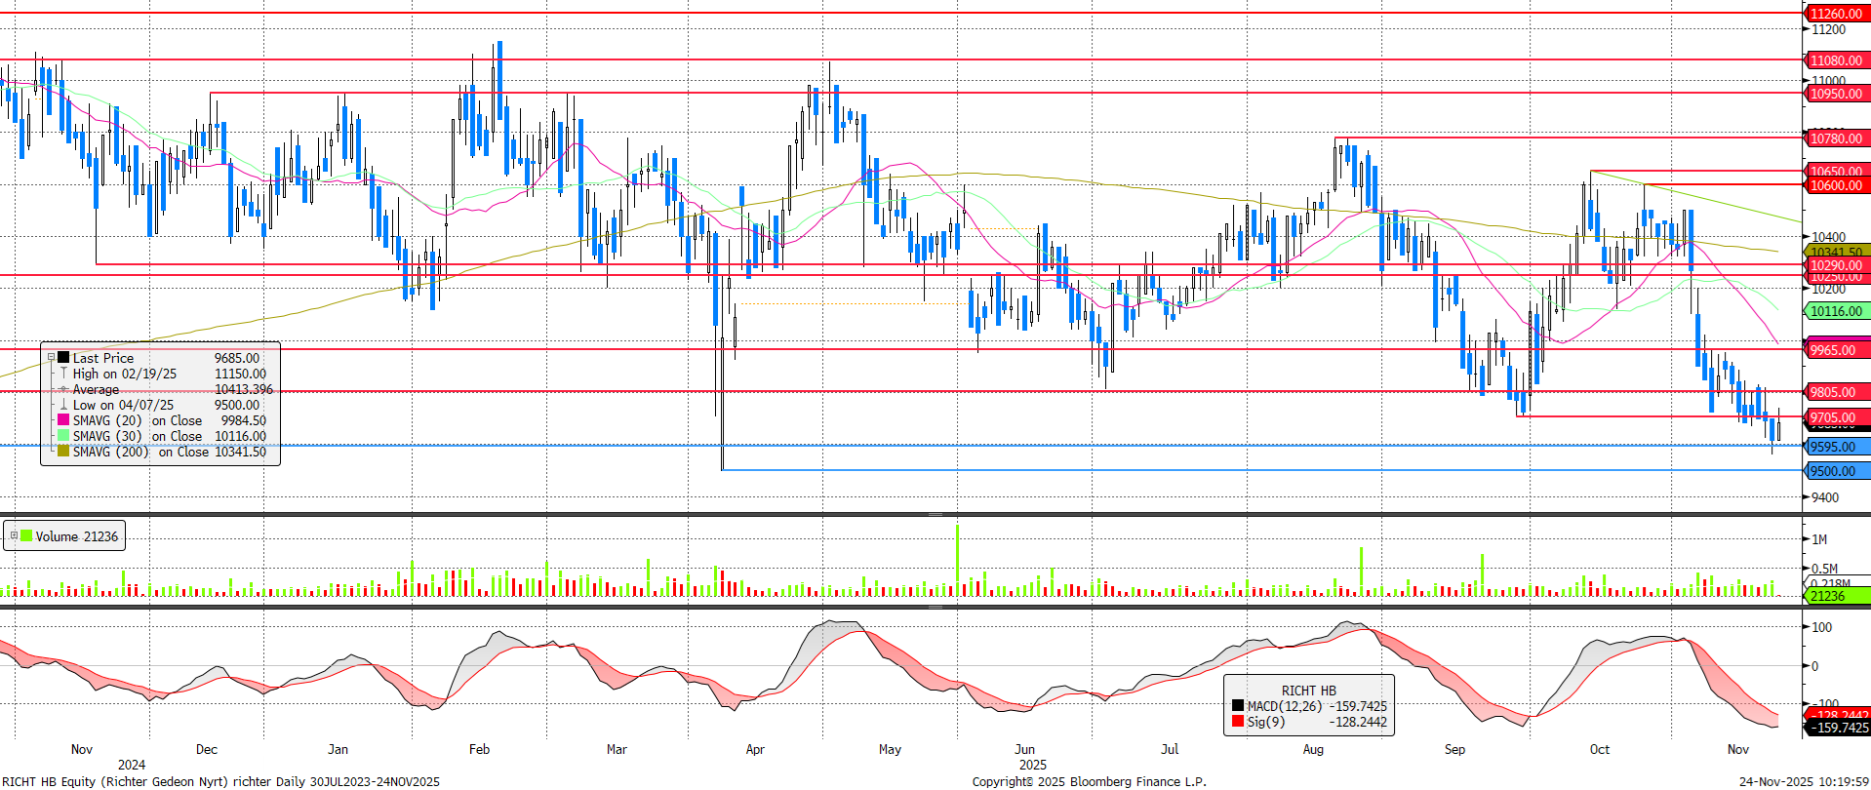The image size is (1871, 790).
Task: Collapse the Last Price legend tree
Action: coord(51,358)
